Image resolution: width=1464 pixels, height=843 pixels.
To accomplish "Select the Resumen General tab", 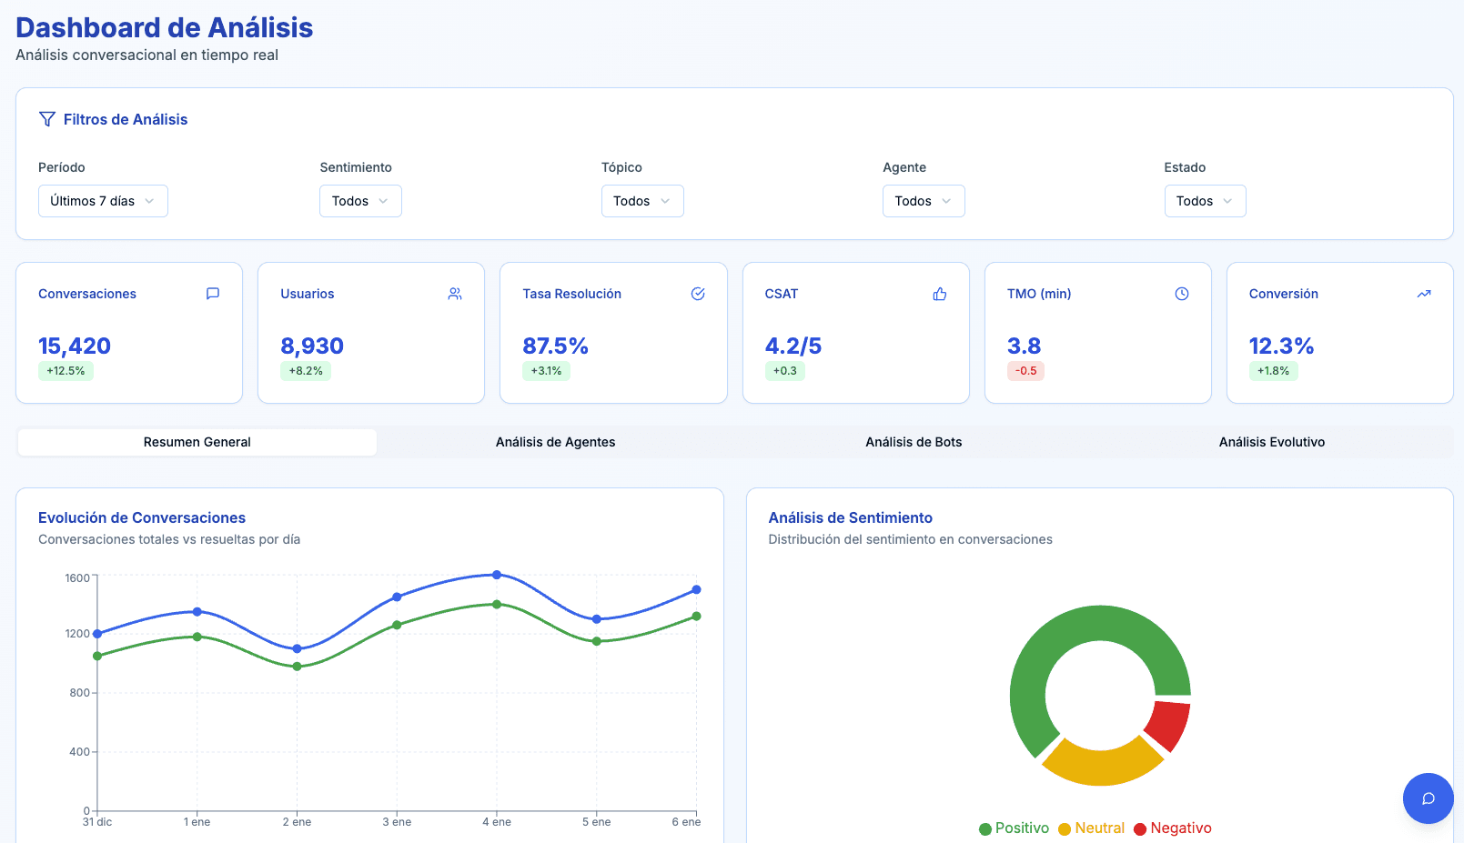I will tap(197, 442).
